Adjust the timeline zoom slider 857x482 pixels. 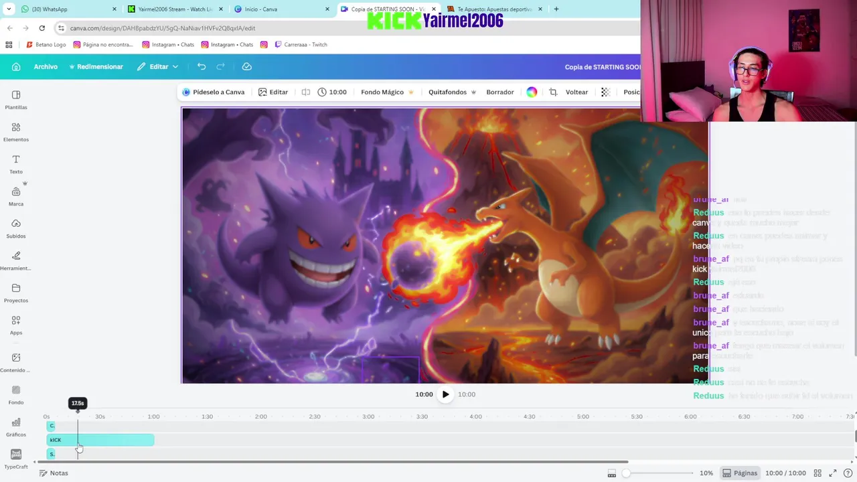(659, 473)
